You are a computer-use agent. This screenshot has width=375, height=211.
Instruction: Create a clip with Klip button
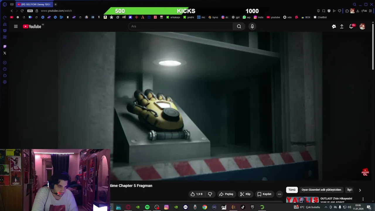pyautogui.click(x=245, y=194)
